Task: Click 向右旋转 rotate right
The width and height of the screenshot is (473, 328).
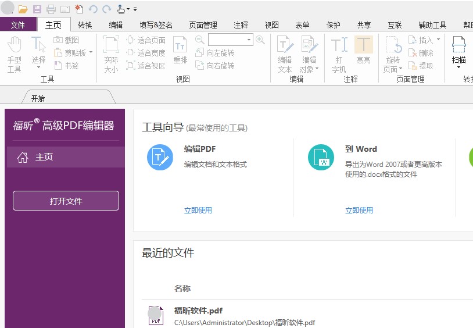Action: coord(215,66)
